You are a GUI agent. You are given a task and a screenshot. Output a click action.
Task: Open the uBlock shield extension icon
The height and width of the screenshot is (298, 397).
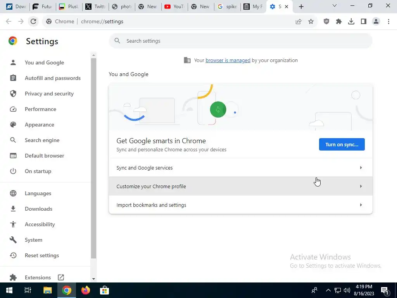(x=326, y=22)
